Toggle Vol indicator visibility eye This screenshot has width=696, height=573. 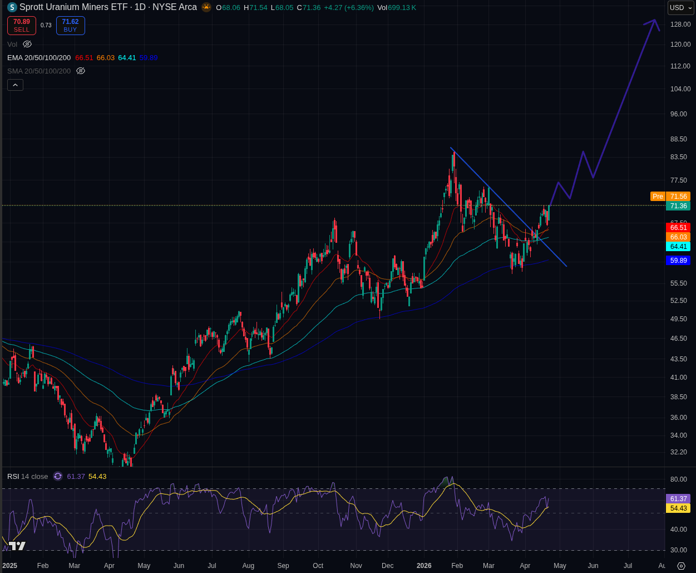[x=27, y=44]
